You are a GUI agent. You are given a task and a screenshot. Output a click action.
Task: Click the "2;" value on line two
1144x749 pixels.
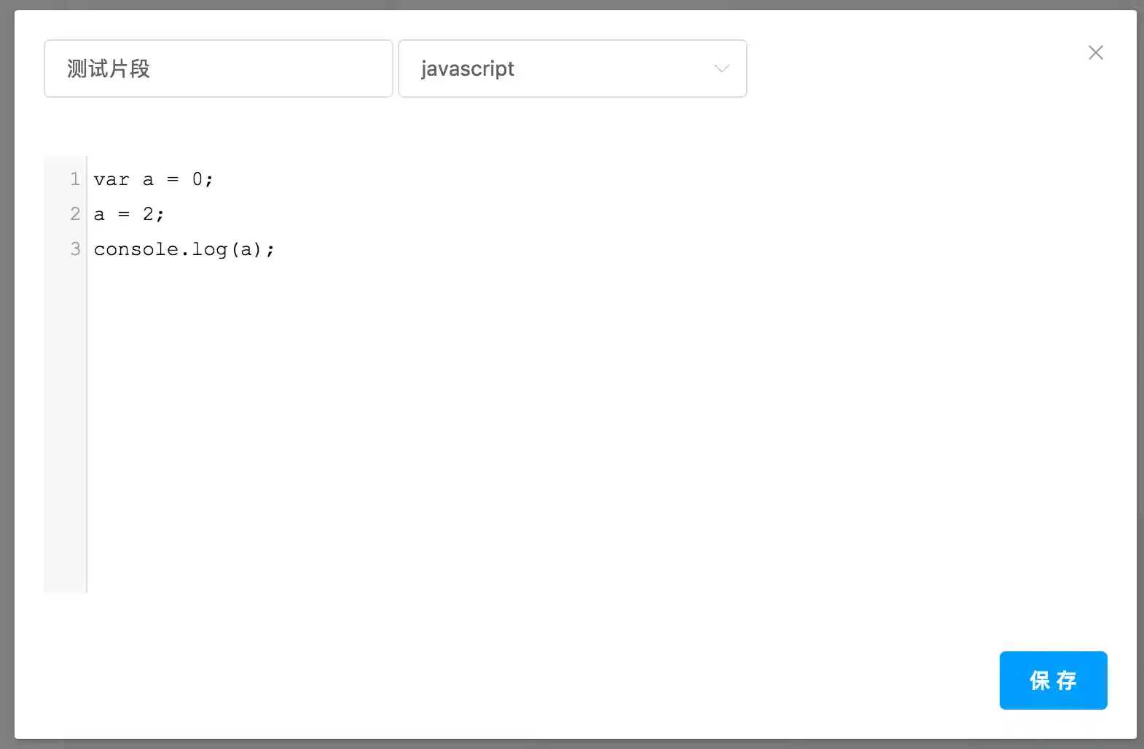(x=153, y=215)
